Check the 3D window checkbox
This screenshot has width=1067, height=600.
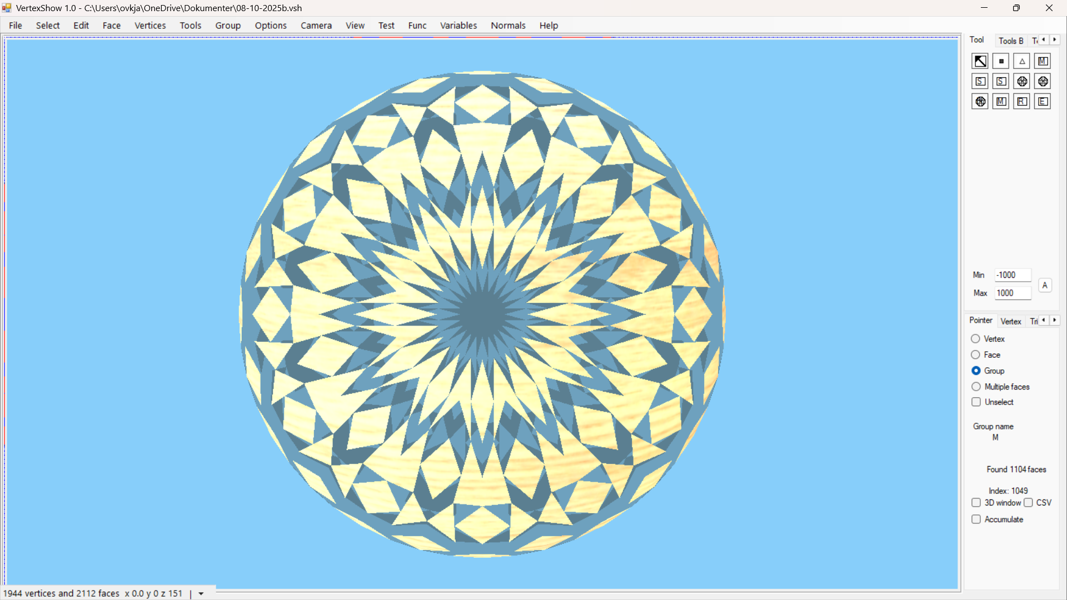tap(976, 503)
